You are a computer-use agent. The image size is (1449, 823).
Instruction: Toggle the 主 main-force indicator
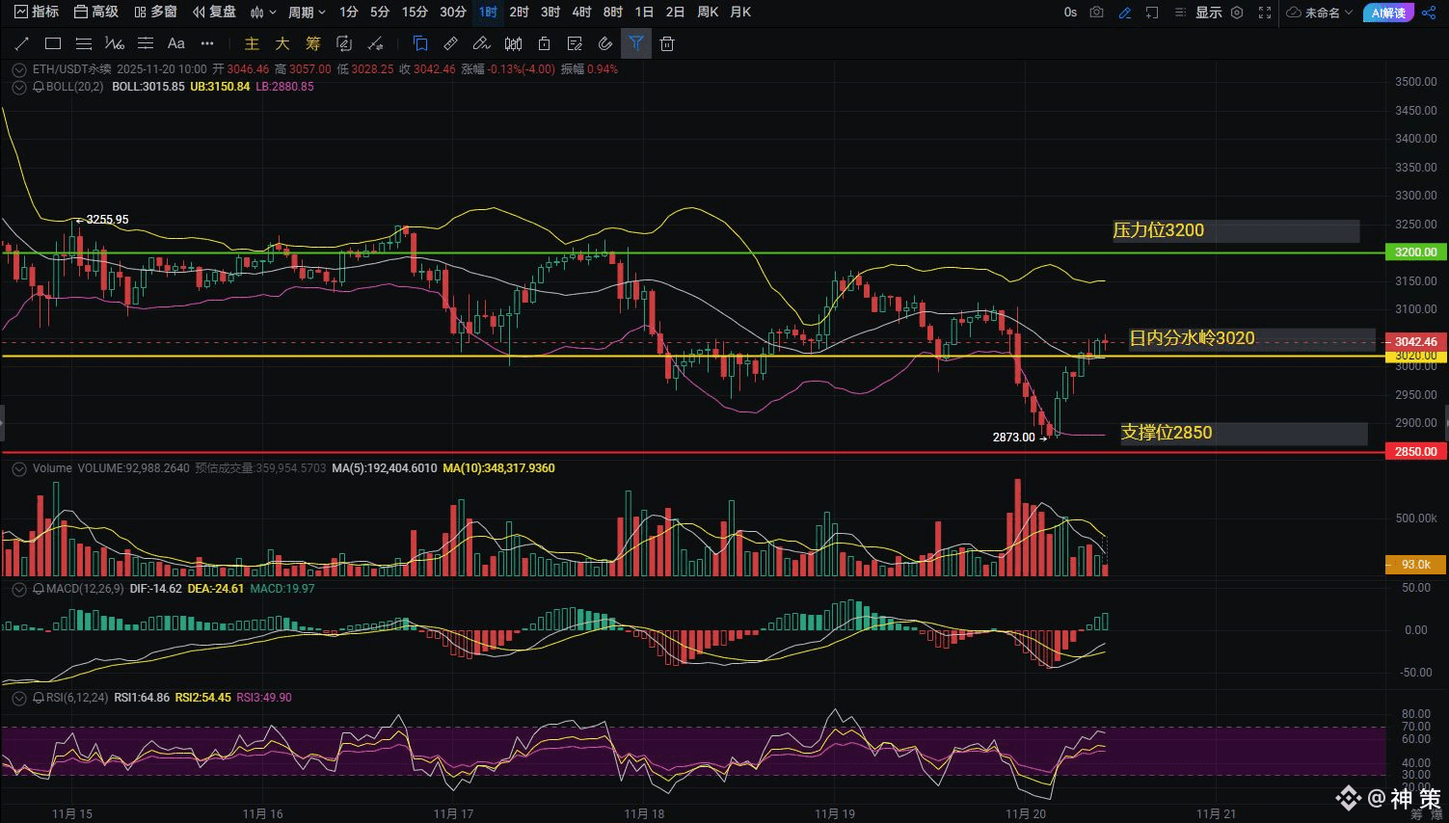252,43
